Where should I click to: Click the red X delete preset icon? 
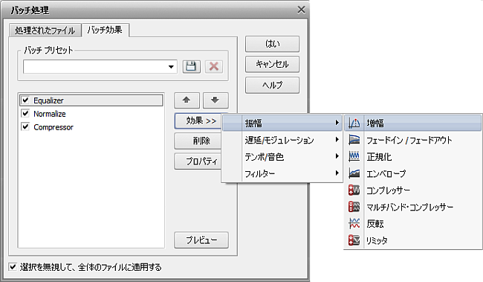214,66
